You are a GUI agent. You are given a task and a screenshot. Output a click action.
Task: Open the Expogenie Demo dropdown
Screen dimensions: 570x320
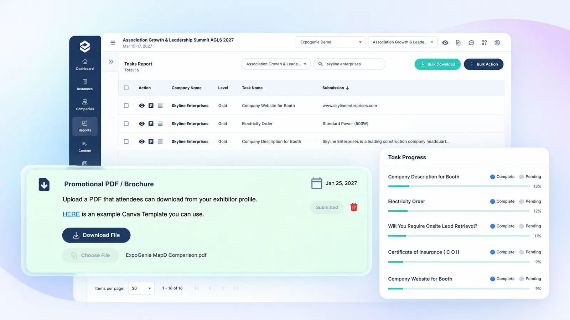point(331,42)
